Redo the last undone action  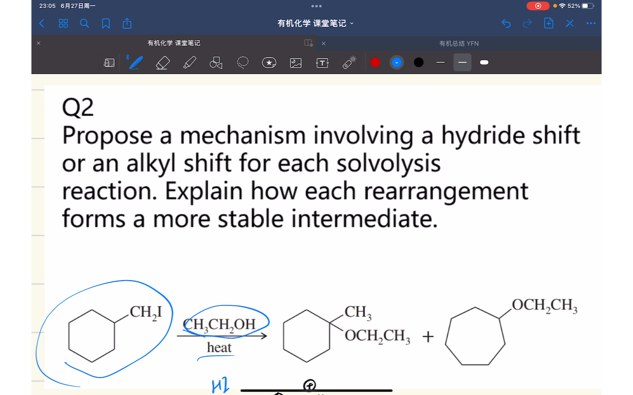pos(527,23)
